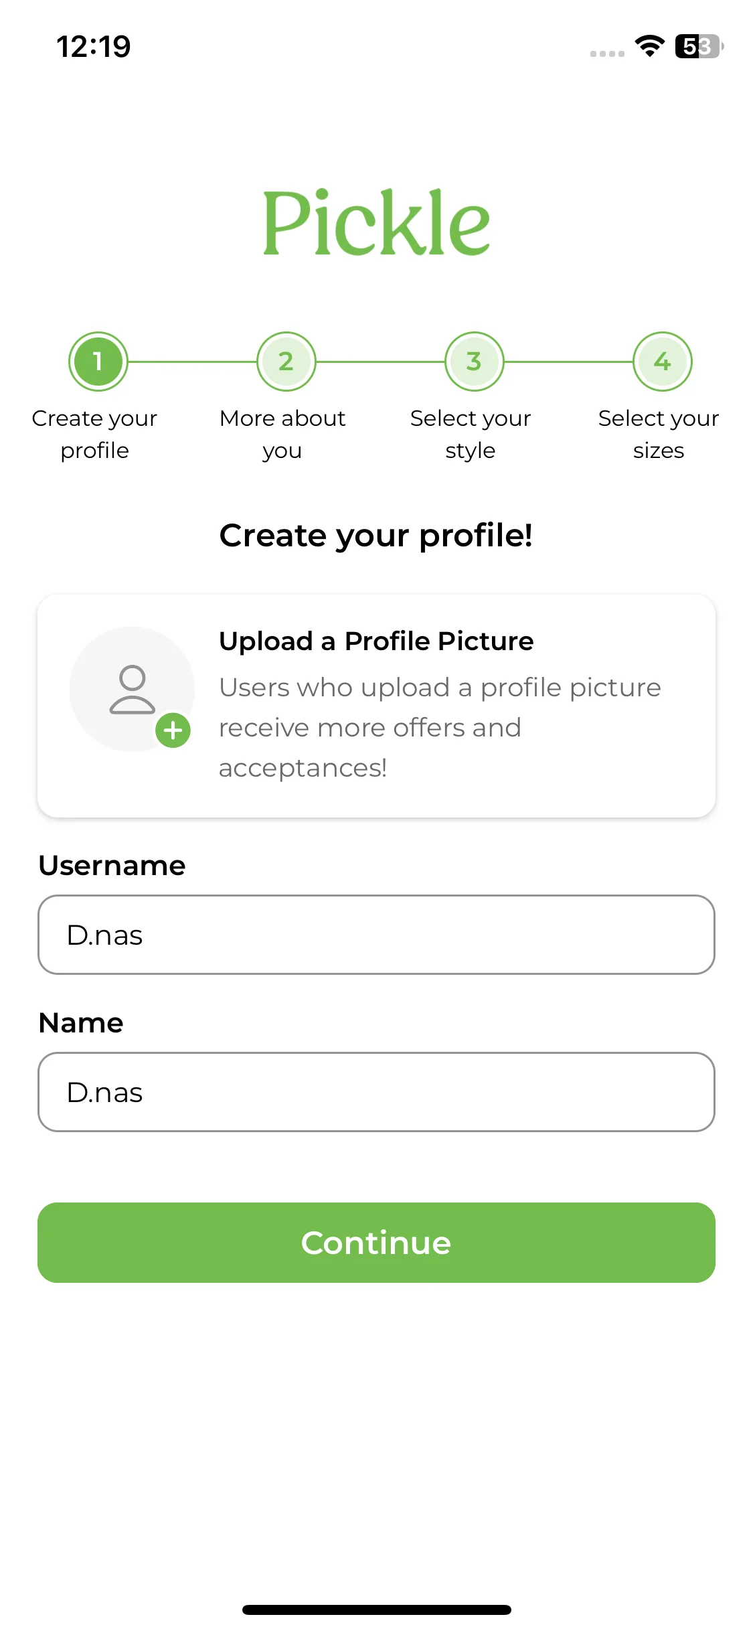Focus the Username input field

coord(376,935)
